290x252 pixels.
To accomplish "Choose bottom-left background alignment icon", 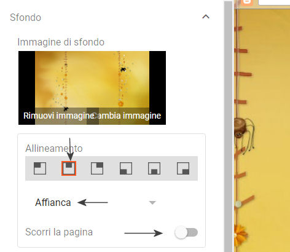I will point(126,168).
